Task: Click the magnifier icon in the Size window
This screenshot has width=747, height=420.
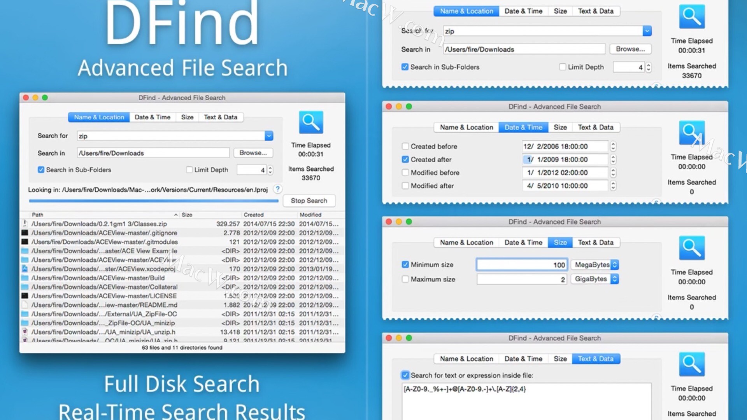Action: (x=692, y=248)
